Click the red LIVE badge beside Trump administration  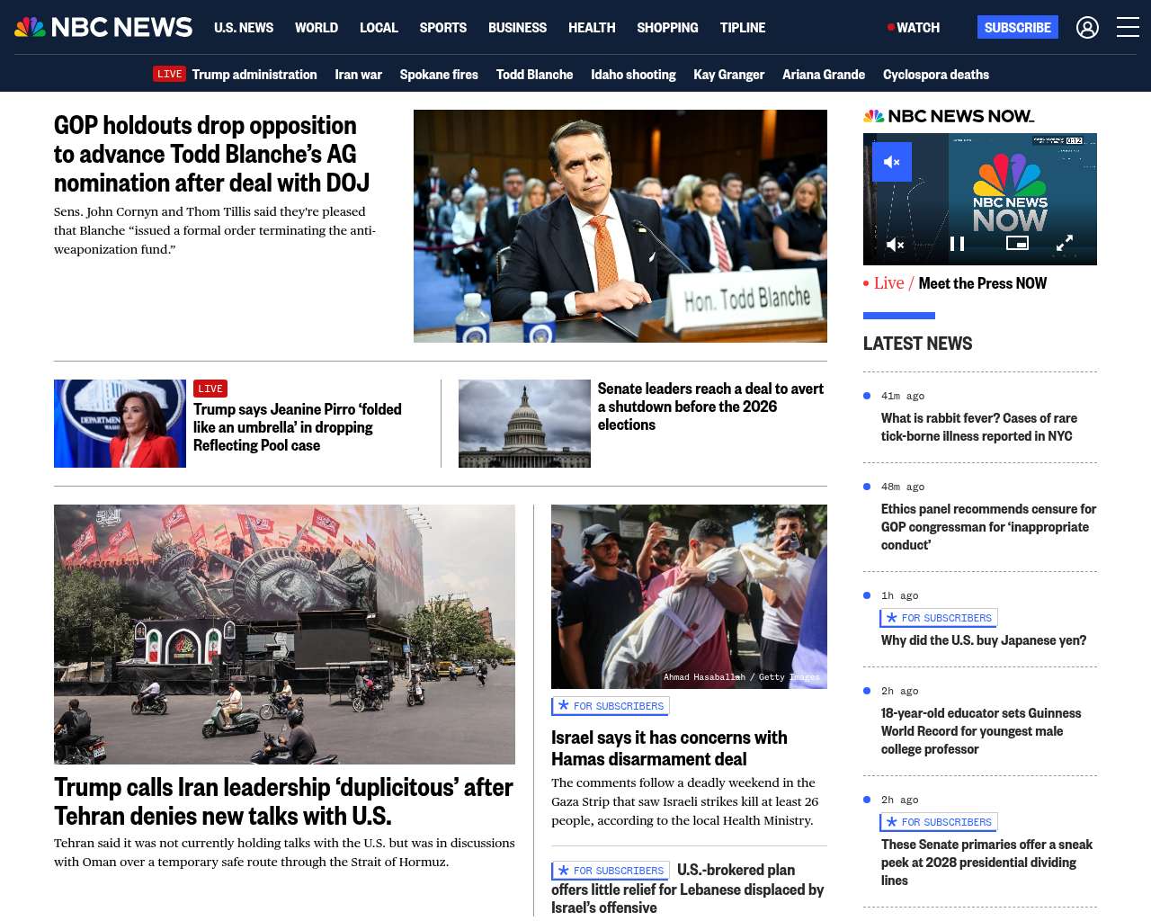(169, 74)
